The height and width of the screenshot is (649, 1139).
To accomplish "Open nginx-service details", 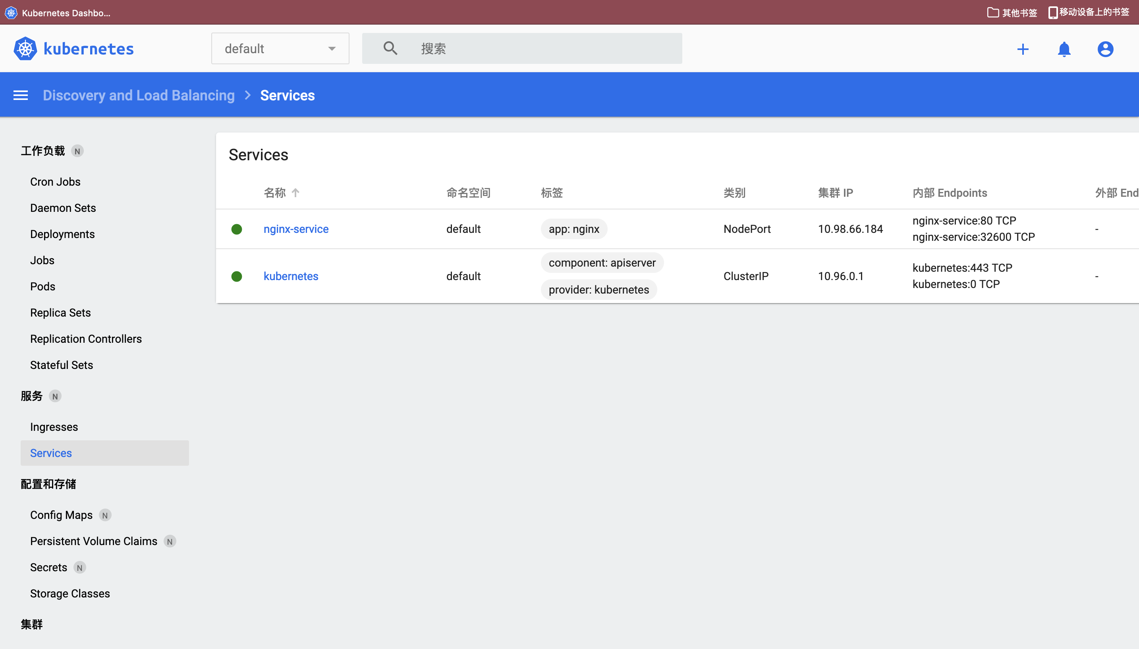I will 295,228.
